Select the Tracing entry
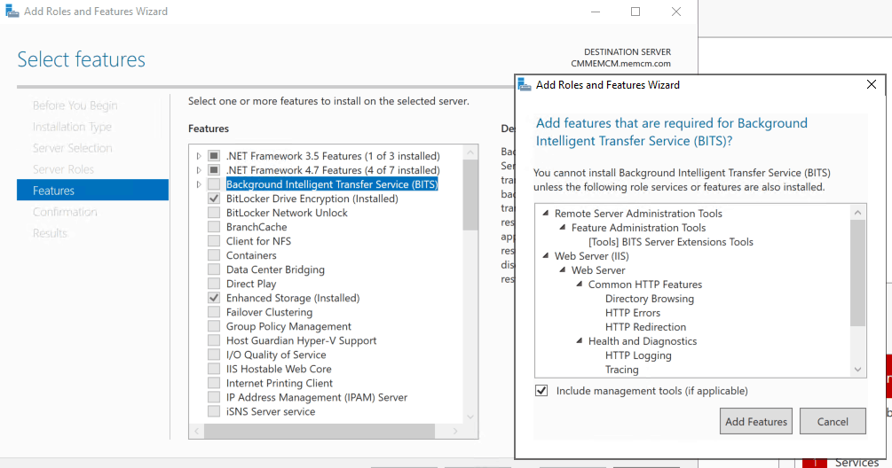Screen dimensions: 892x468 coord(622,370)
